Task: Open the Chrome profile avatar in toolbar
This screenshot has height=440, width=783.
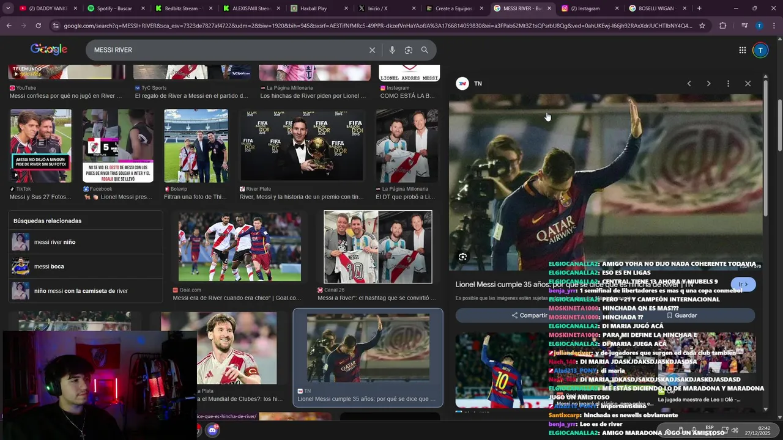Action: [759, 26]
